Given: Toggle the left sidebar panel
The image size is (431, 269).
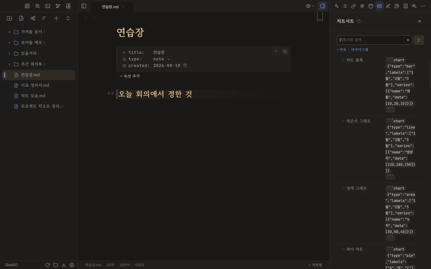Looking at the screenshot, I should coord(84,6).
